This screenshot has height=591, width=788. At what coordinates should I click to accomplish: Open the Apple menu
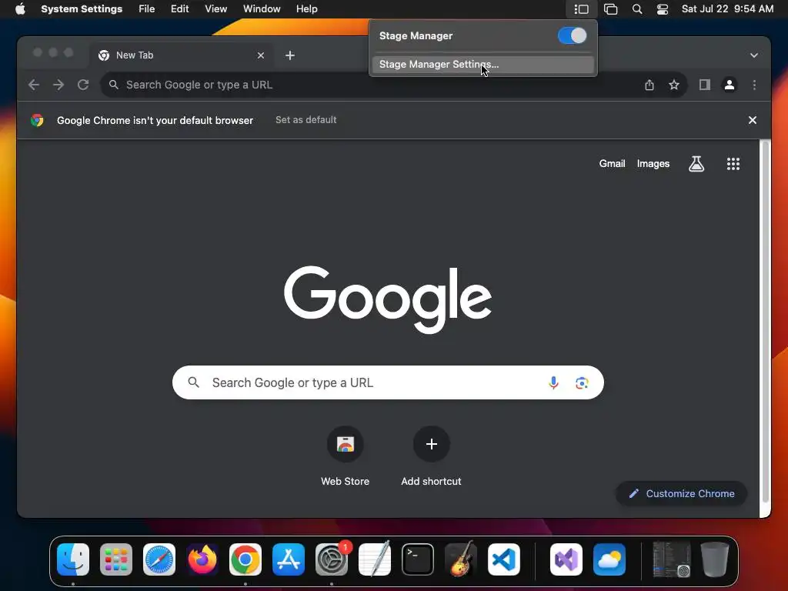pyautogui.click(x=20, y=9)
